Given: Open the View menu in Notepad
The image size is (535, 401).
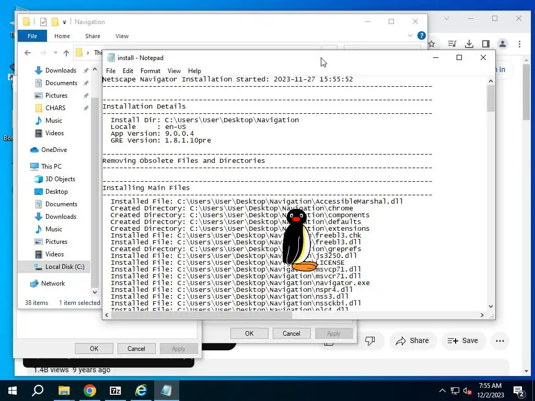Looking at the screenshot, I should click(174, 71).
